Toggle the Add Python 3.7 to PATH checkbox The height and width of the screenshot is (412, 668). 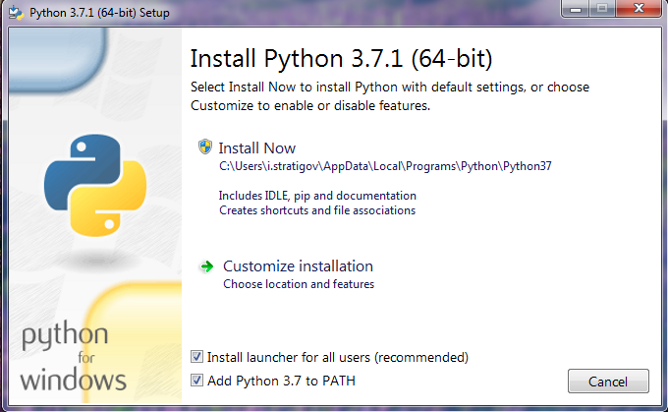(196, 380)
